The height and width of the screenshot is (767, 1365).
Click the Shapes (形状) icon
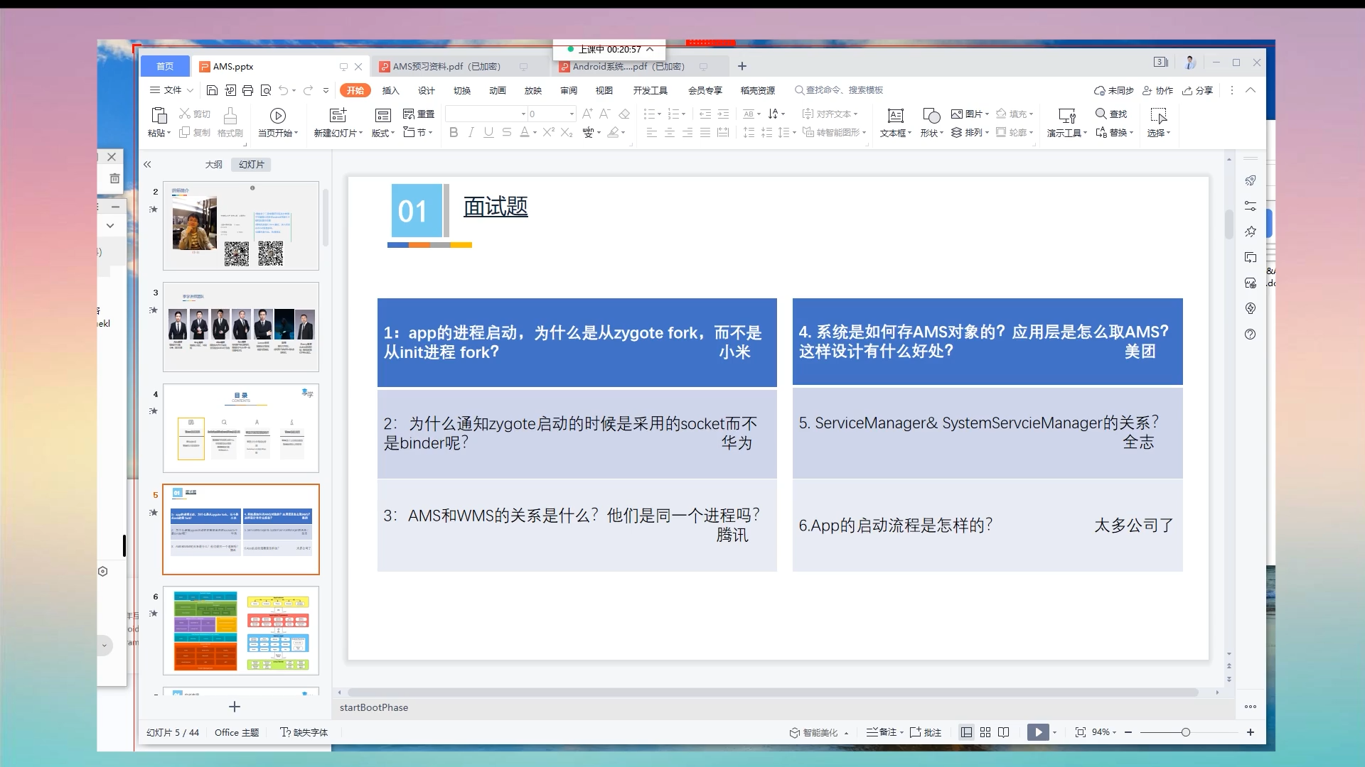tap(931, 116)
